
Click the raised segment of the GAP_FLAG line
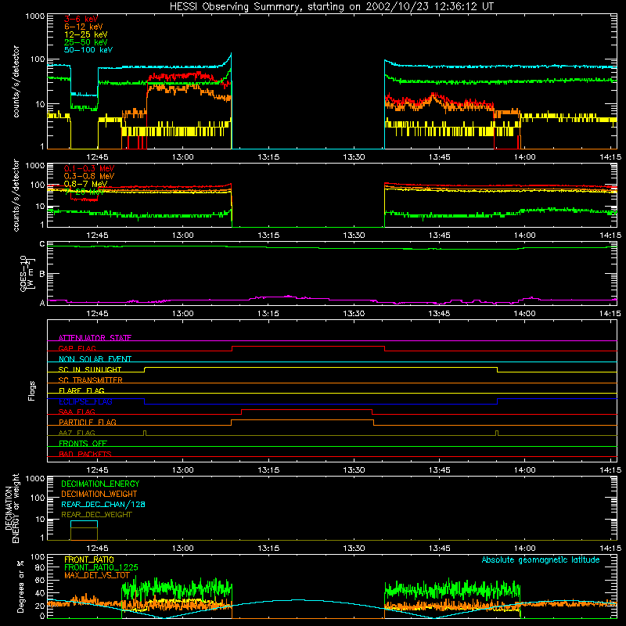pos(308,347)
